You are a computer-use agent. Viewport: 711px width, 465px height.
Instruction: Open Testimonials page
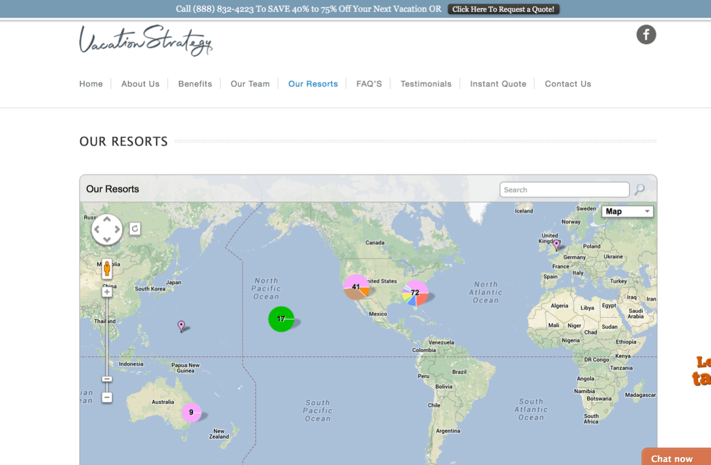tap(425, 84)
